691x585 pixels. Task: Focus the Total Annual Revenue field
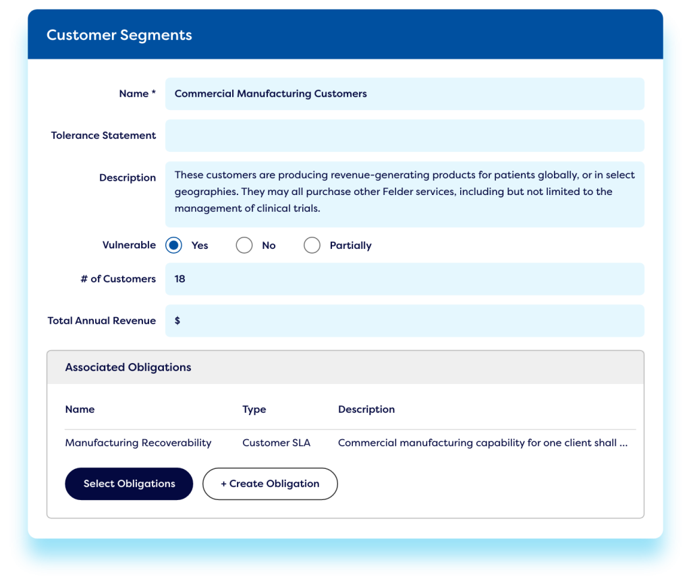click(x=404, y=321)
